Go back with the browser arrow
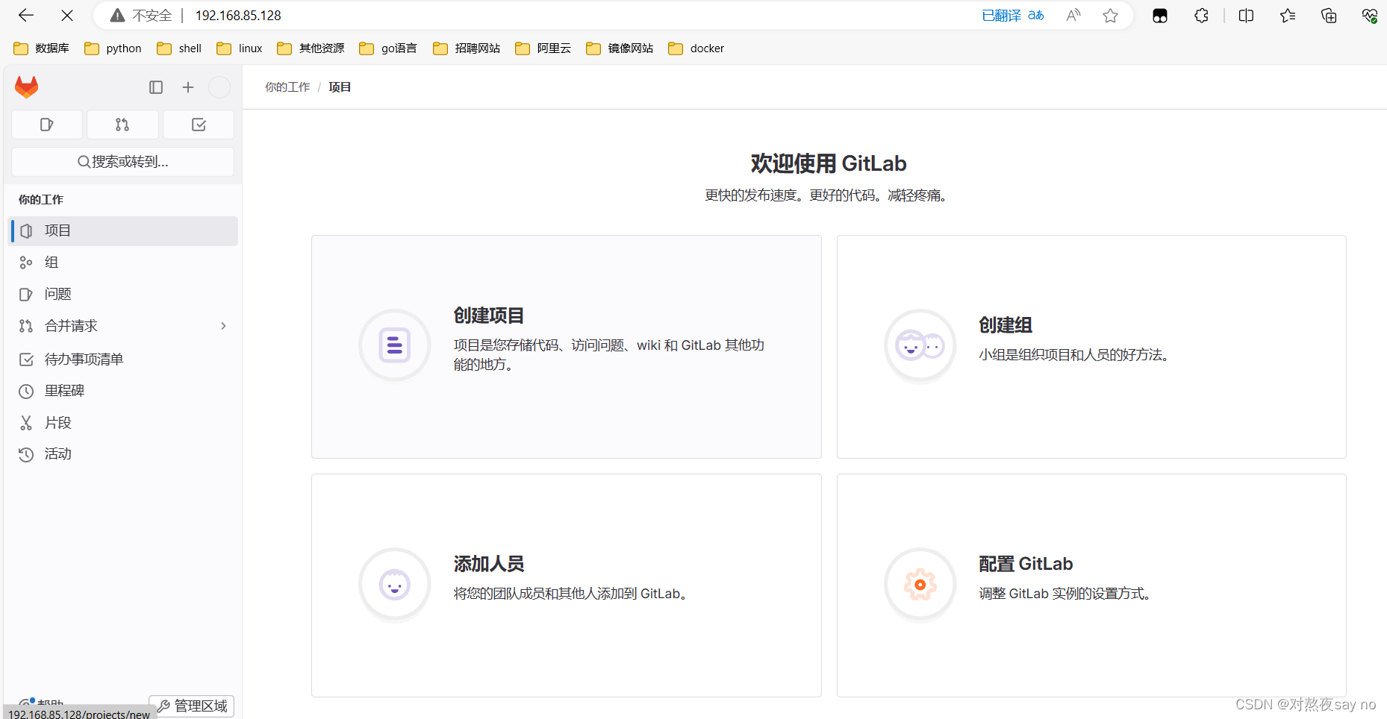The image size is (1387, 719). pos(26,15)
